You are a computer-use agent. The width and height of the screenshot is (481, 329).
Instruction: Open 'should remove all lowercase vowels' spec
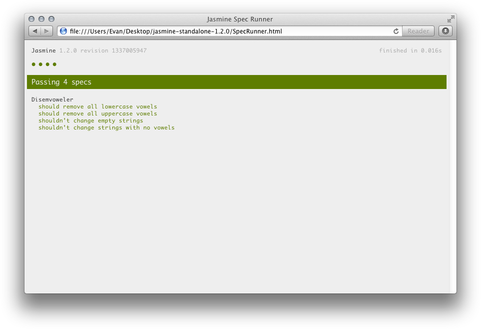click(97, 106)
